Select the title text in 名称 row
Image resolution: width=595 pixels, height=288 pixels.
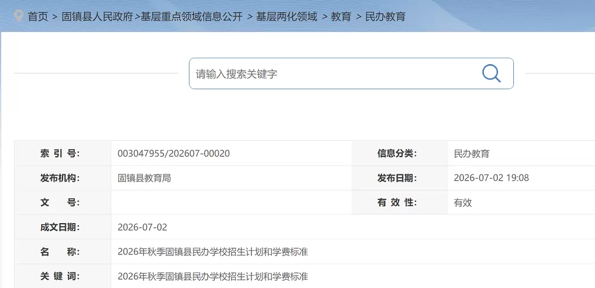213,252
